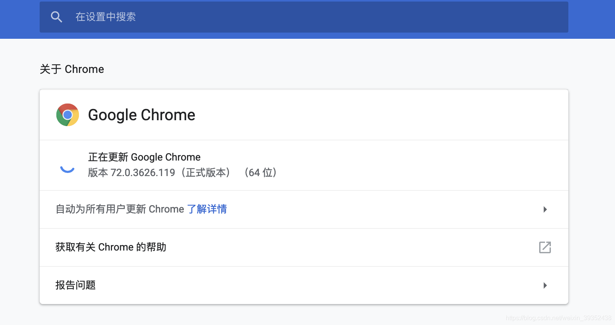Click 自动为所有用户更新 Chrome text
This screenshot has width=615, height=325.
(x=120, y=209)
